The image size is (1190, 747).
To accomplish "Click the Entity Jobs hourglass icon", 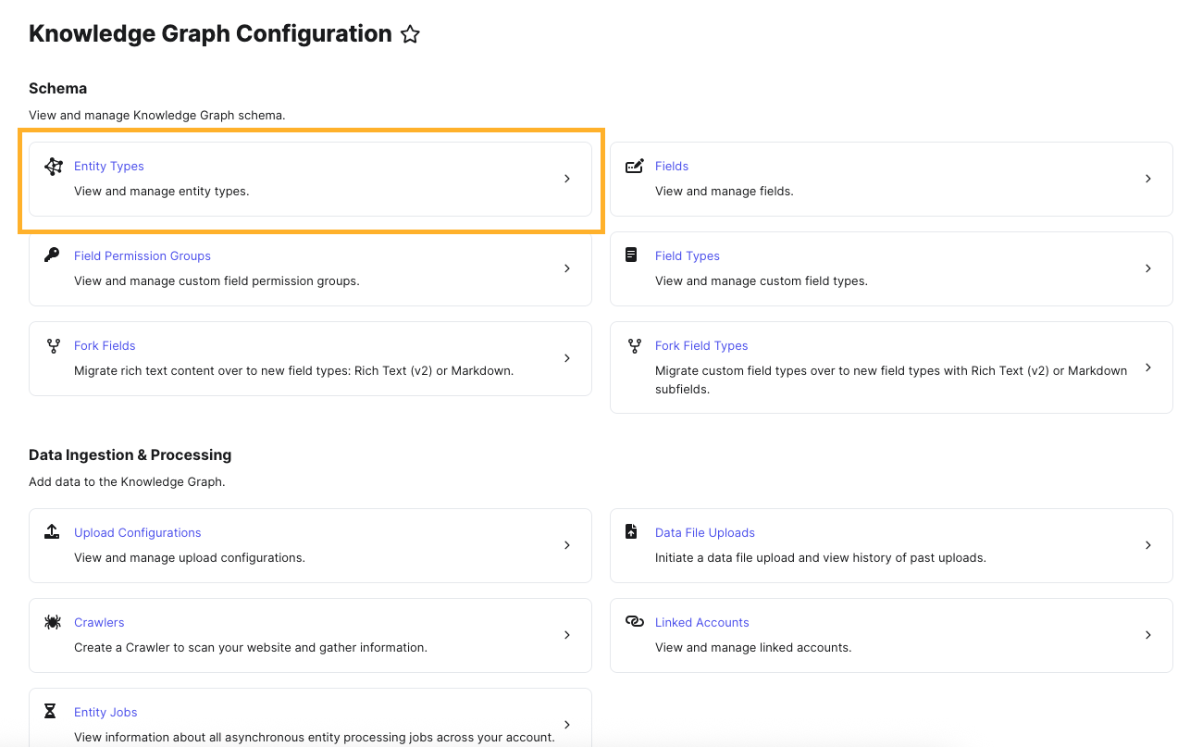I will click(x=51, y=711).
